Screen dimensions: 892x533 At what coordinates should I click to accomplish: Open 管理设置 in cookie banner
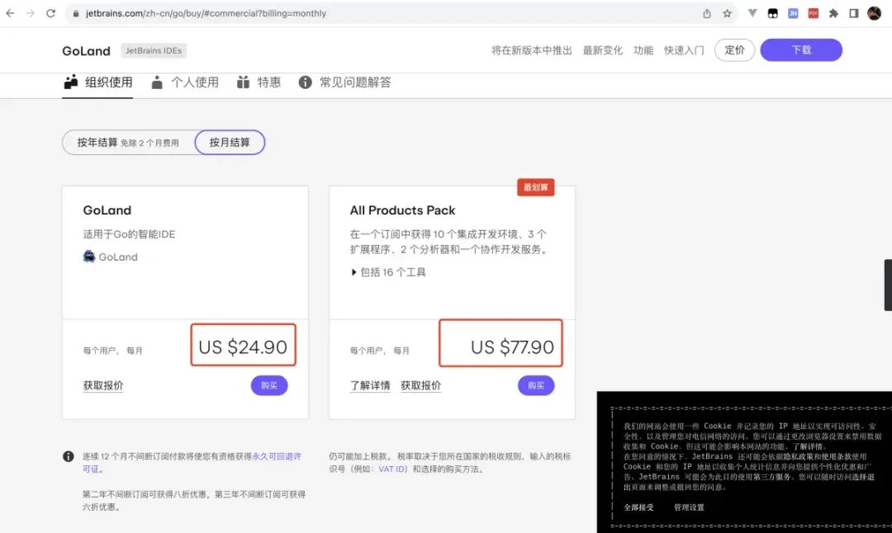(x=689, y=507)
